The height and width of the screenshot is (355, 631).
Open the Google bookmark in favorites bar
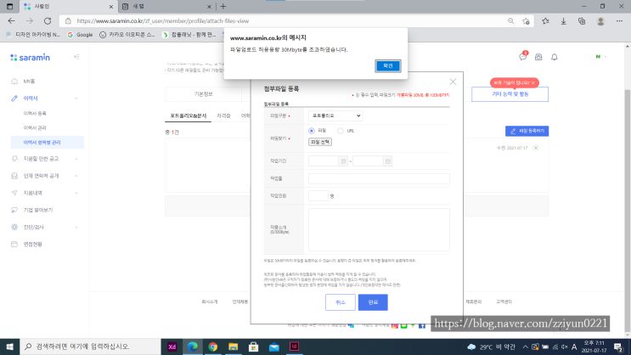tap(80, 35)
